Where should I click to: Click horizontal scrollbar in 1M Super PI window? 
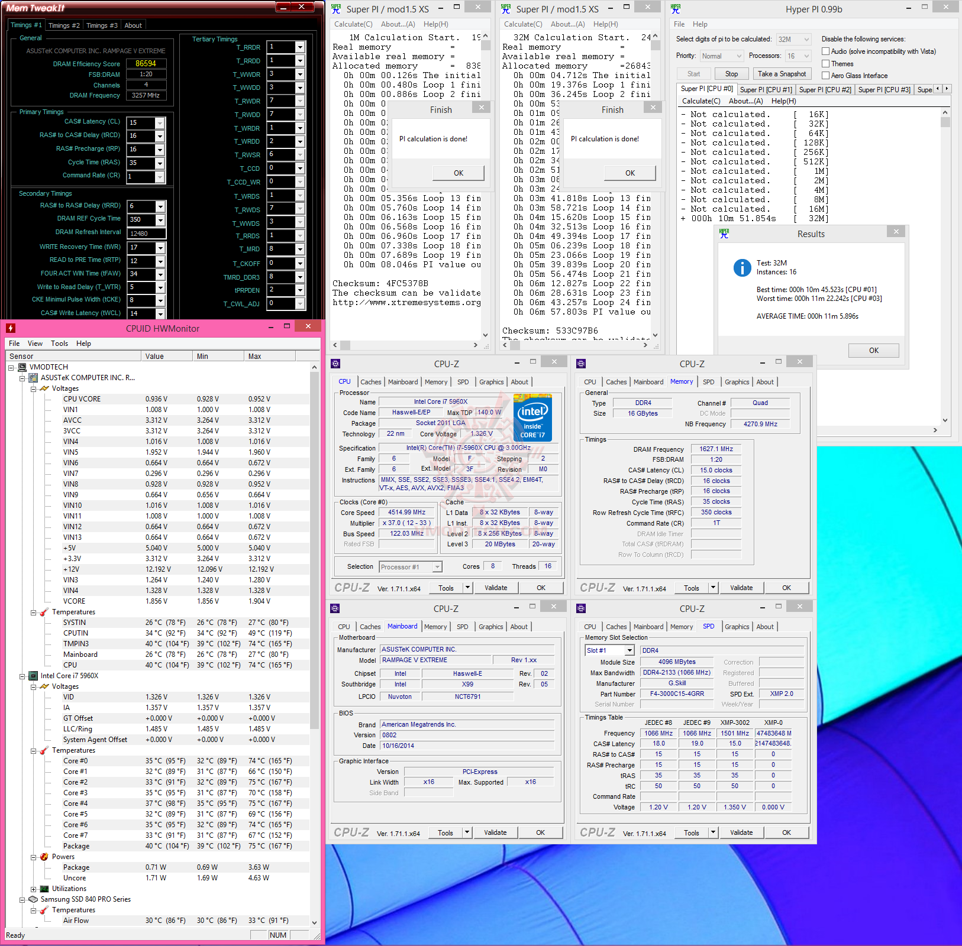tap(405, 345)
